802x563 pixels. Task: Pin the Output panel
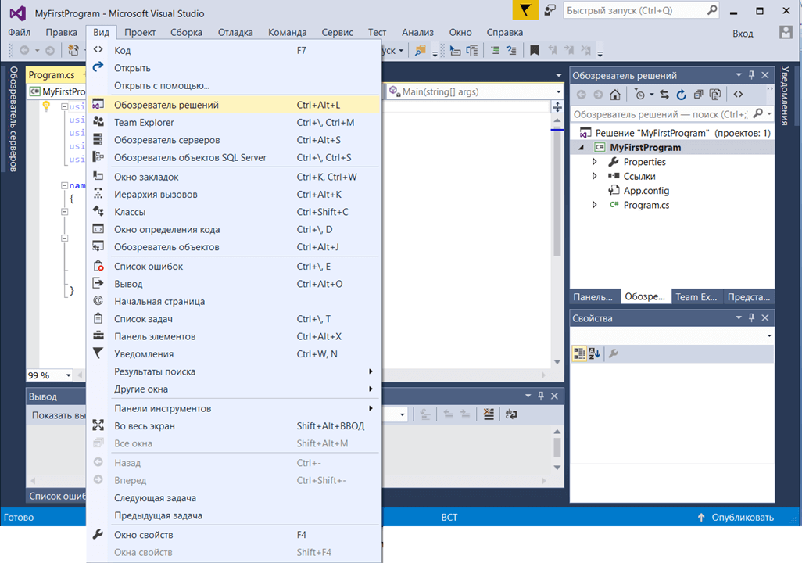[x=541, y=396]
